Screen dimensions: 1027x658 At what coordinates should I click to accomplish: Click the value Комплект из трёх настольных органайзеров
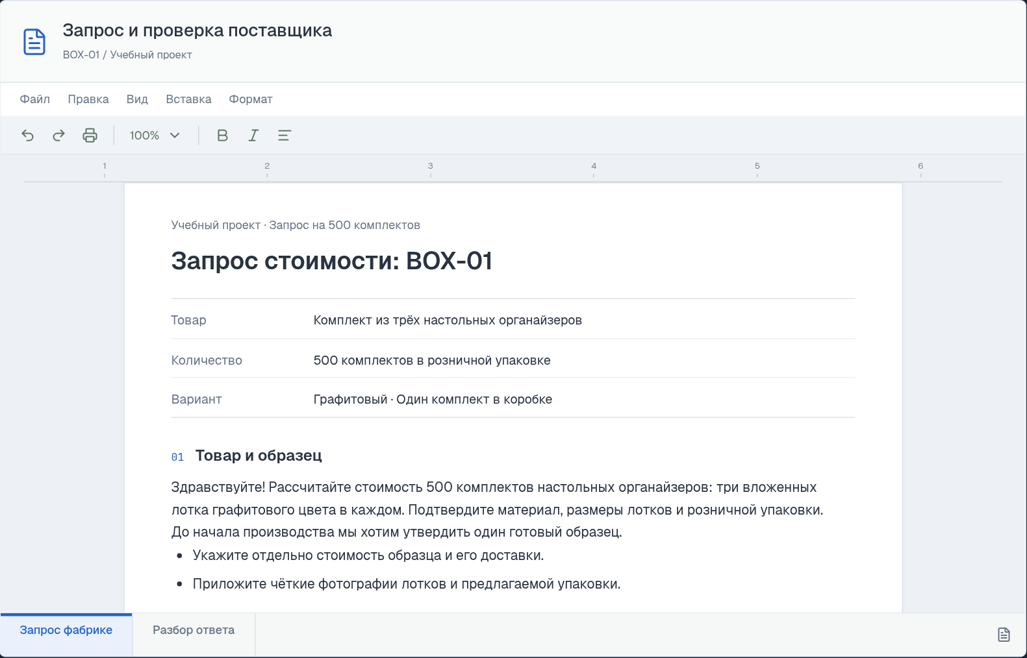click(448, 320)
